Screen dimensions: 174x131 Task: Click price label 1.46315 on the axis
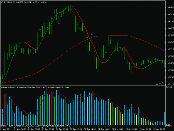click(x=170, y=15)
